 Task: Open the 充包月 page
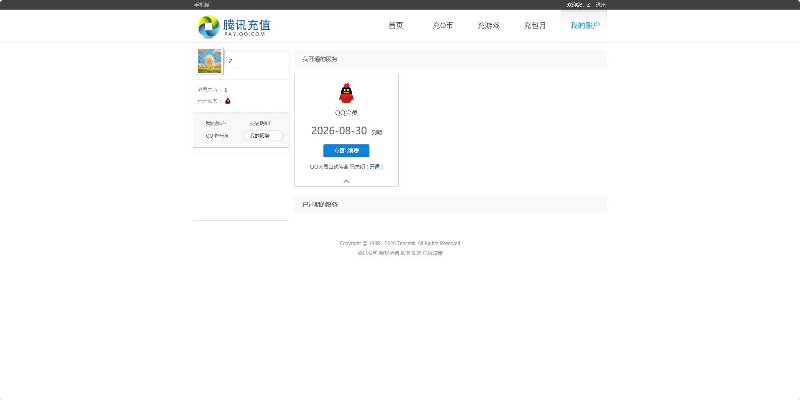(536, 26)
